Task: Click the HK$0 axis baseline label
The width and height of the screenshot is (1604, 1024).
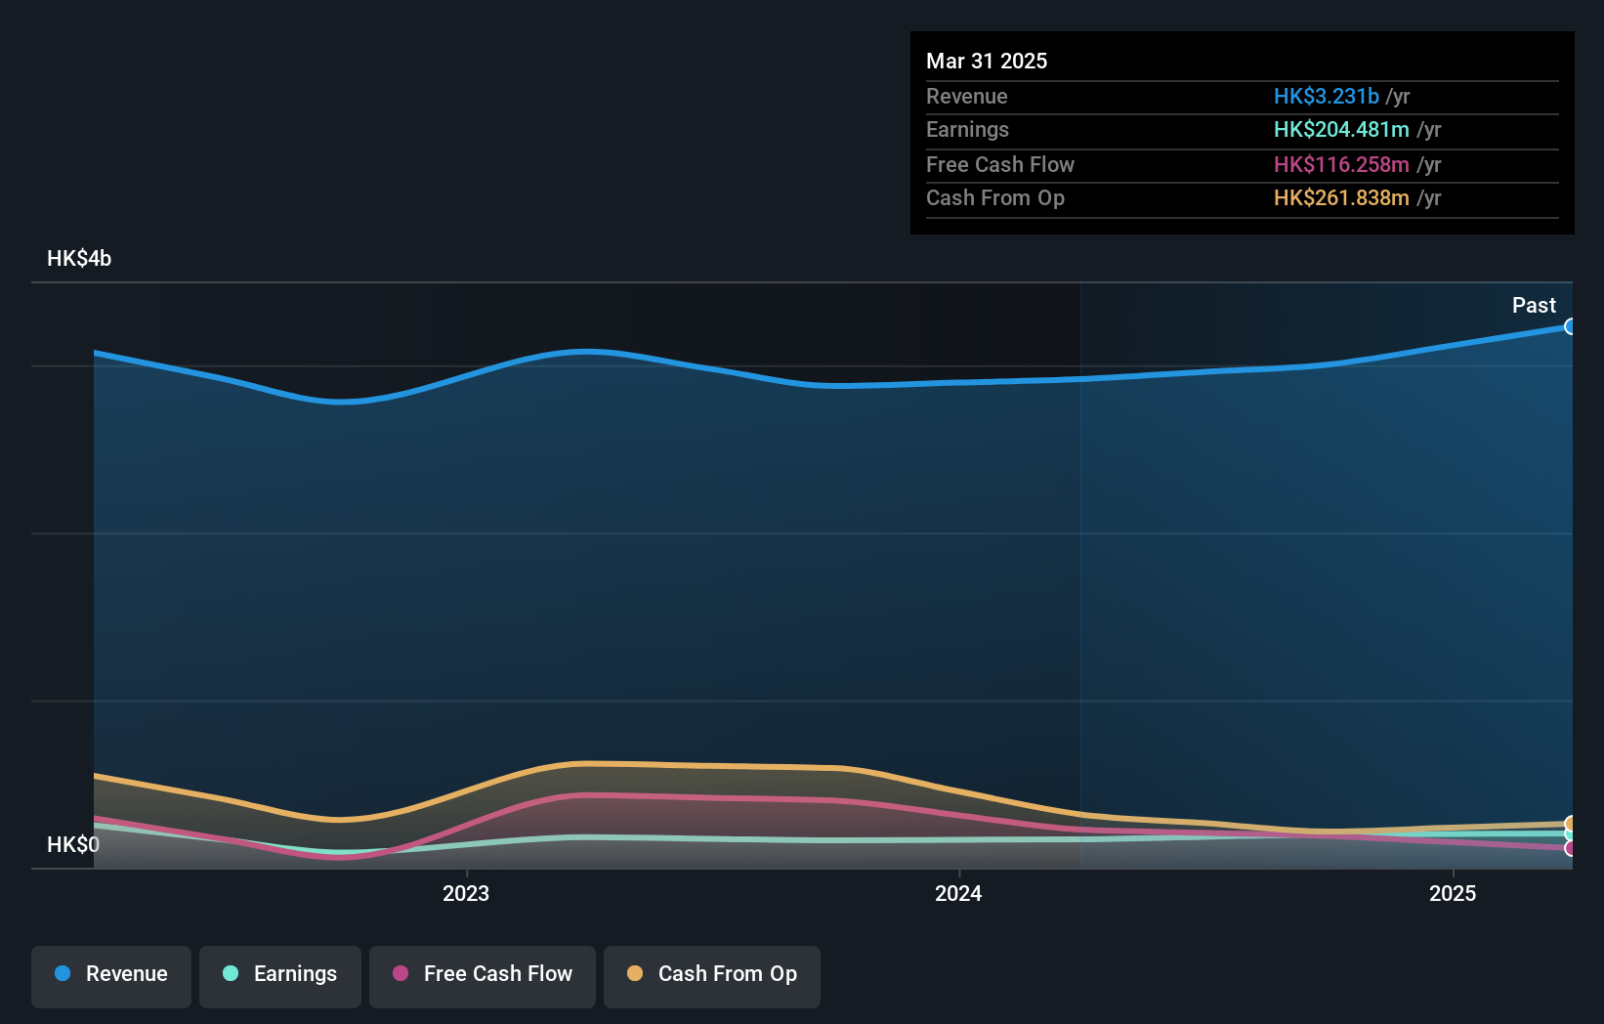Action: tap(73, 843)
